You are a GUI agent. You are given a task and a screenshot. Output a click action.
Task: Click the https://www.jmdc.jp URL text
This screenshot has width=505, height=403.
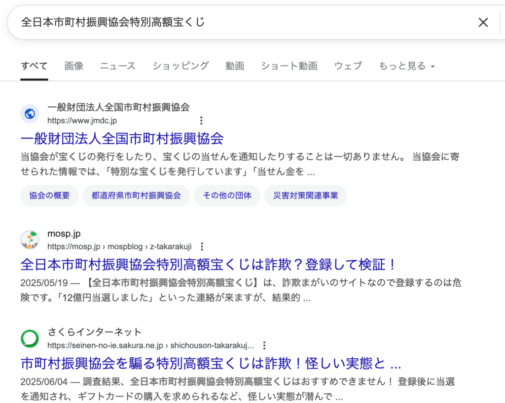point(82,121)
